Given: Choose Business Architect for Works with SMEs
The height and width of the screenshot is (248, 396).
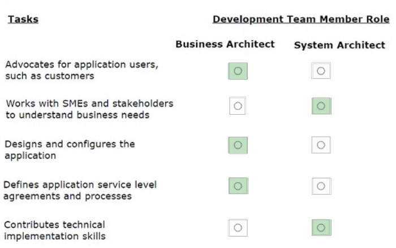Looking at the screenshot, I should pos(238,106).
